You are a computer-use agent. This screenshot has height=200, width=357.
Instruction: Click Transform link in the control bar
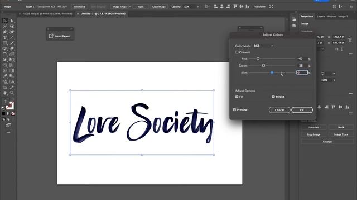[259, 7]
